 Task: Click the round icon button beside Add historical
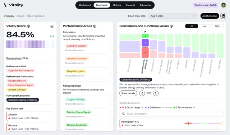223,16
